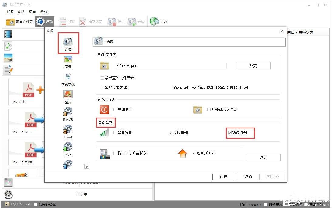Uncheck 错误通知 sound checkbox
The height and width of the screenshot is (209, 332).
230,132
